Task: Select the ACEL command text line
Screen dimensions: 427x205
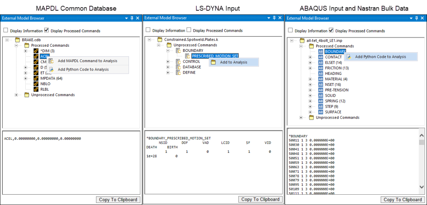Action: (42, 139)
